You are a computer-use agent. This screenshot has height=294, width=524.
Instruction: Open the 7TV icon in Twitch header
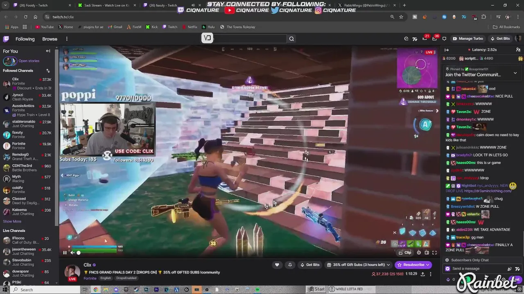point(415,39)
